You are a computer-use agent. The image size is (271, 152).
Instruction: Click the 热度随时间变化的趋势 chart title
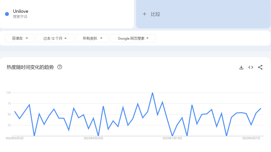[x=30, y=67]
